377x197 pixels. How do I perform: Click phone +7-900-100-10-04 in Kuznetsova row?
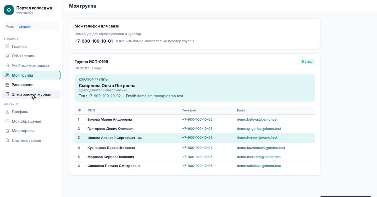point(197,148)
